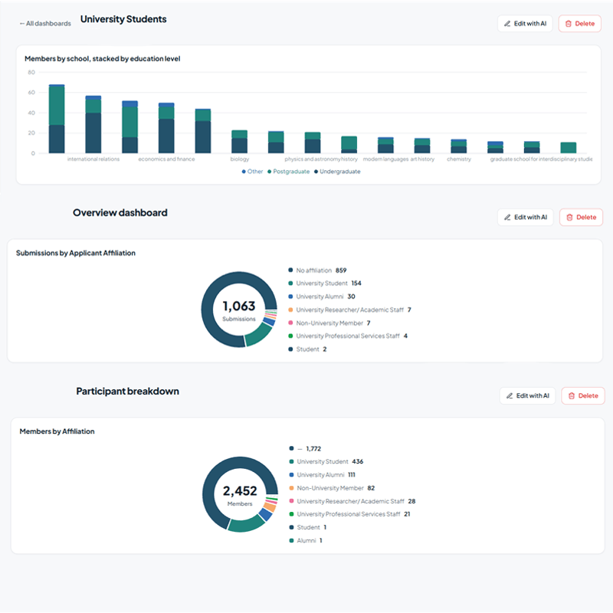Click the 'Non-University Member 7' legend entry
613x613 pixels.
[329, 323]
